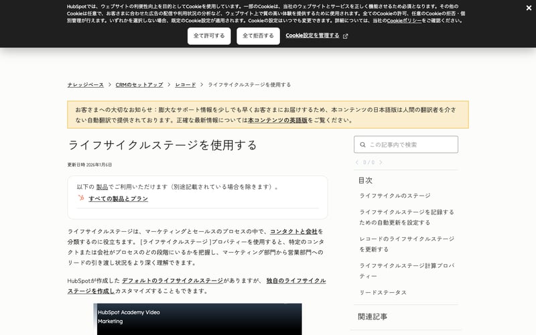Click the HubSpot Academy Video thumbnail
The height and width of the screenshot is (335, 536).
pyautogui.click(x=198, y=319)
